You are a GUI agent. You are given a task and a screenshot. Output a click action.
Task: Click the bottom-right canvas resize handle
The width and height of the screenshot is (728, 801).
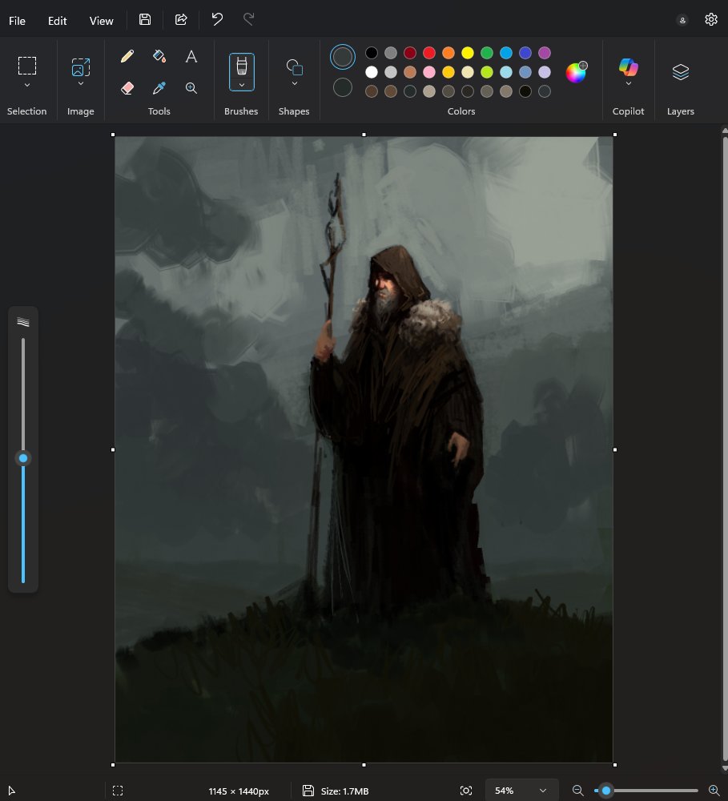[x=614, y=765]
